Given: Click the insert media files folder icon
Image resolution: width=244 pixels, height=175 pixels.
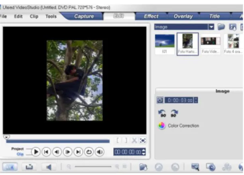Looking at the screenshot, I should pyautogui.click(x=143, y=167).
